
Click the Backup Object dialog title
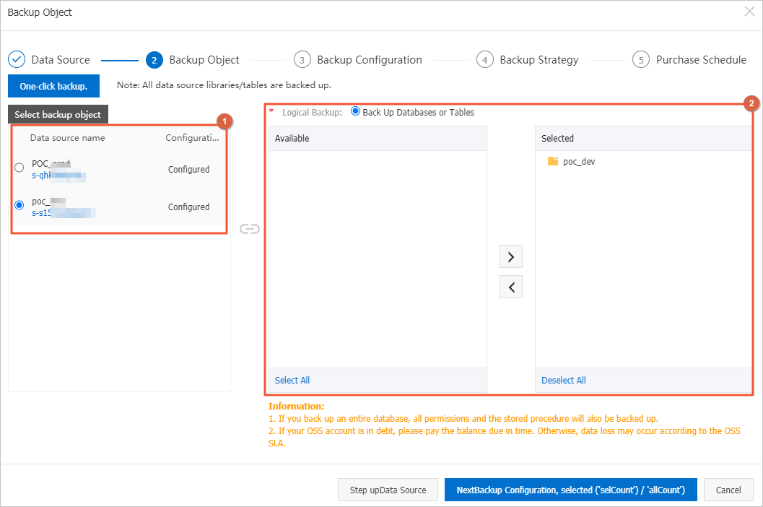pos(40,12)
